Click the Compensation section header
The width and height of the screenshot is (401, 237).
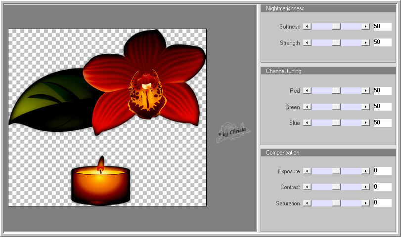[x=328, y=153]
